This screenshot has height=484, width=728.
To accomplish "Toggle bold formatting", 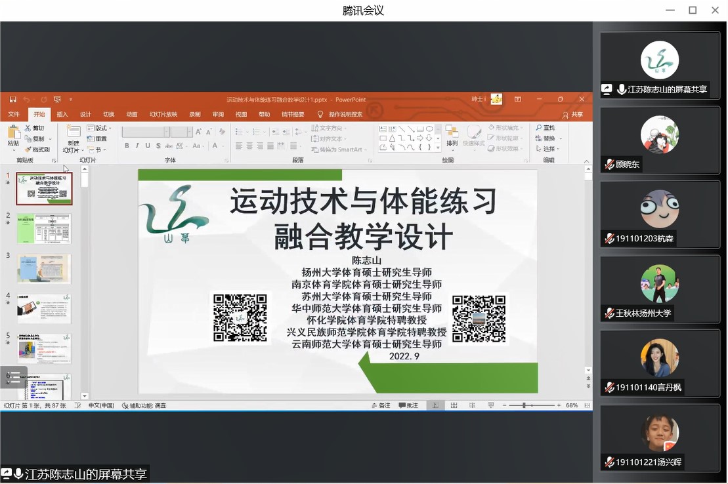I will tap(127, 146).
